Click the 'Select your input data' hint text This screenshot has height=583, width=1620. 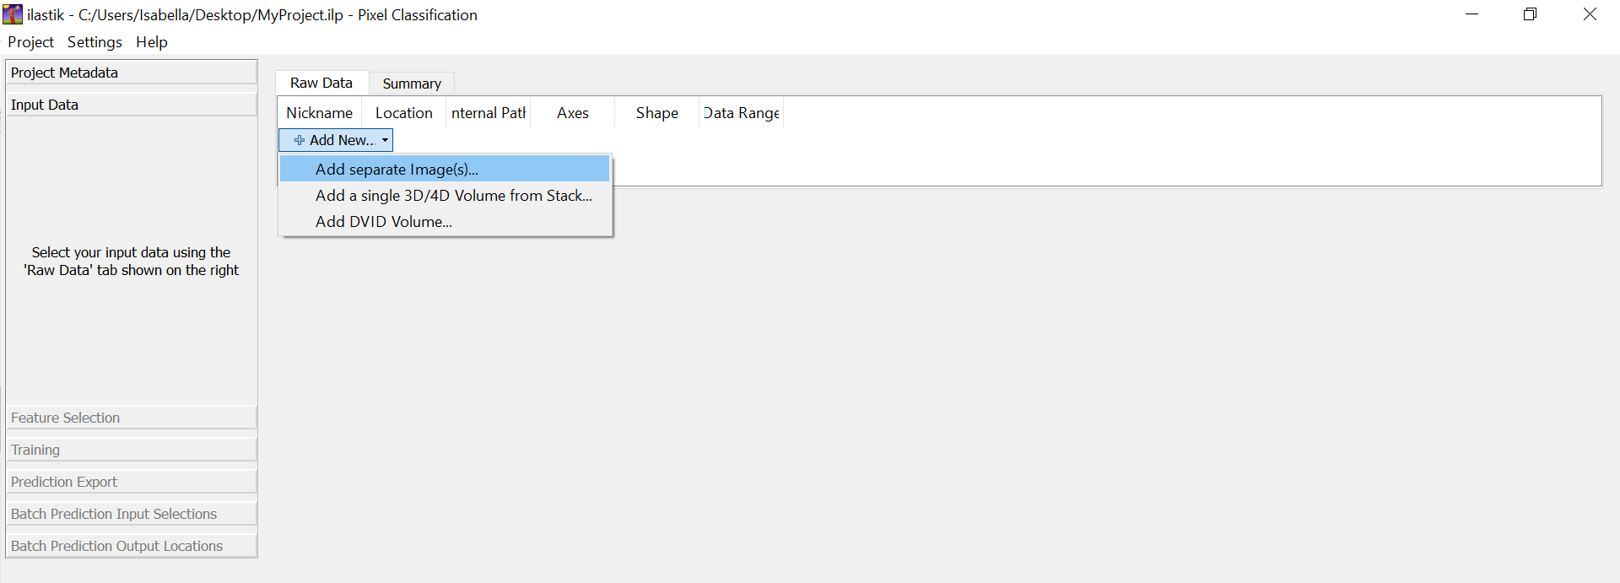pos(132,262)
